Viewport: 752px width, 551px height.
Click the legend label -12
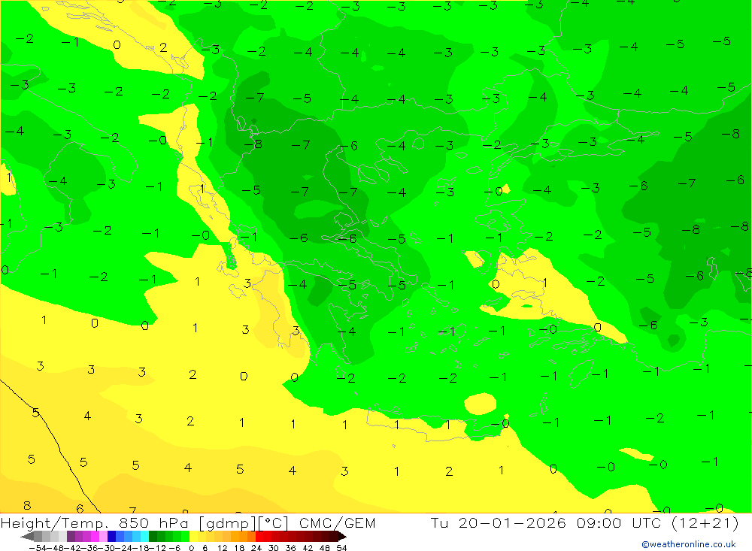(x=158, y=548)
